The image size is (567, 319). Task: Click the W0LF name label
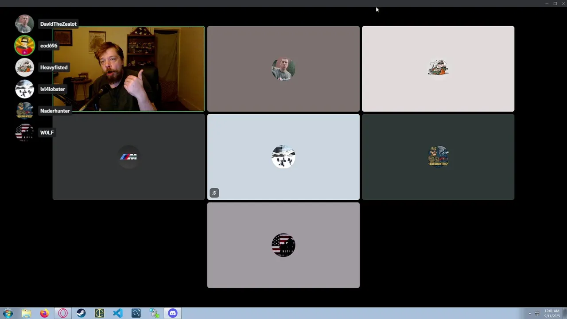47,132
